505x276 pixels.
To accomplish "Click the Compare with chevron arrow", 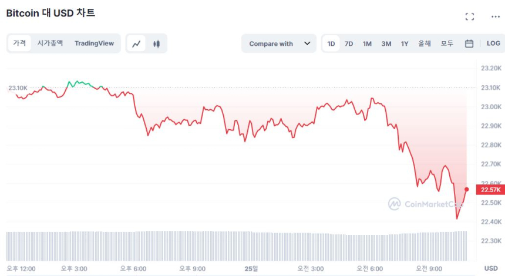I will pos(307,43).
